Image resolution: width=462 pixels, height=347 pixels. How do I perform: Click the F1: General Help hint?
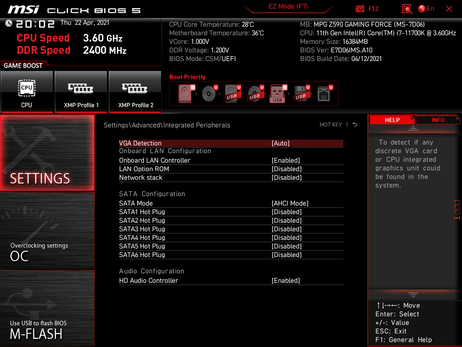(403, 340)
